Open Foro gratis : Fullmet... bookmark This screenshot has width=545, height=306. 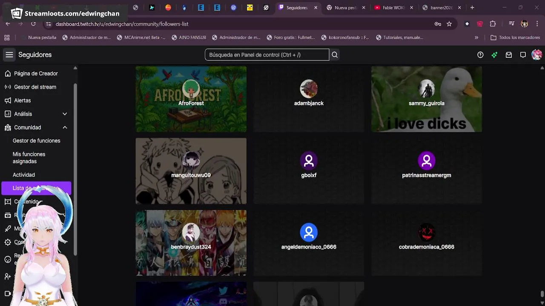click(291, 37)
